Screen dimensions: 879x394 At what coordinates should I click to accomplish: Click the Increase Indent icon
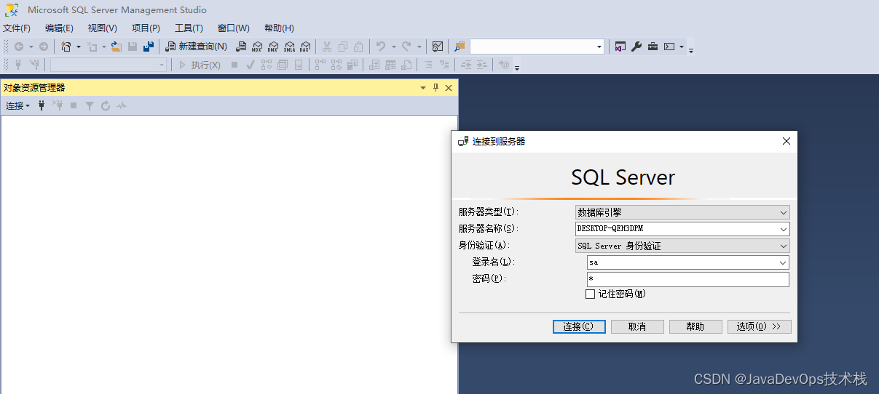[482, 65]
